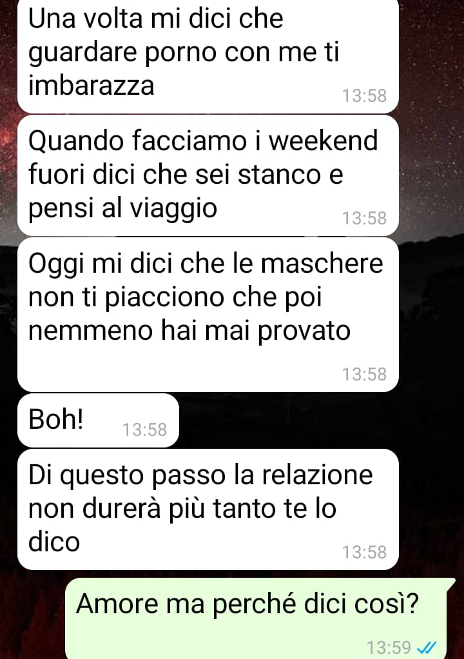
Task: Tap the message mentioning 'weekend fuori'
Action: point(208,175)
